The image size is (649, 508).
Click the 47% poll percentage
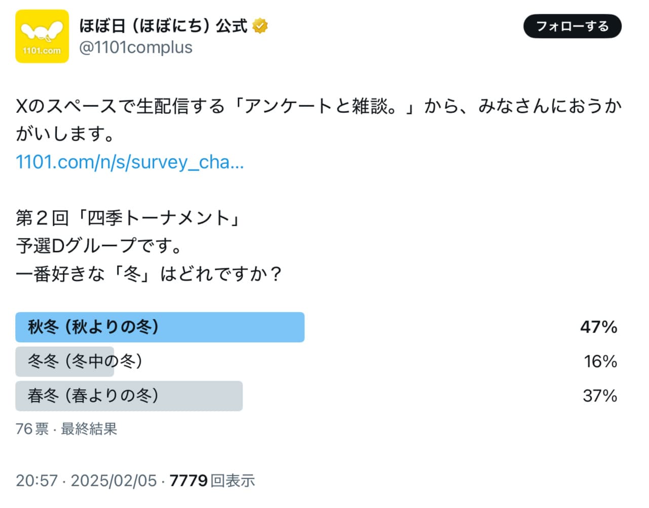click(x=598, y=327)
